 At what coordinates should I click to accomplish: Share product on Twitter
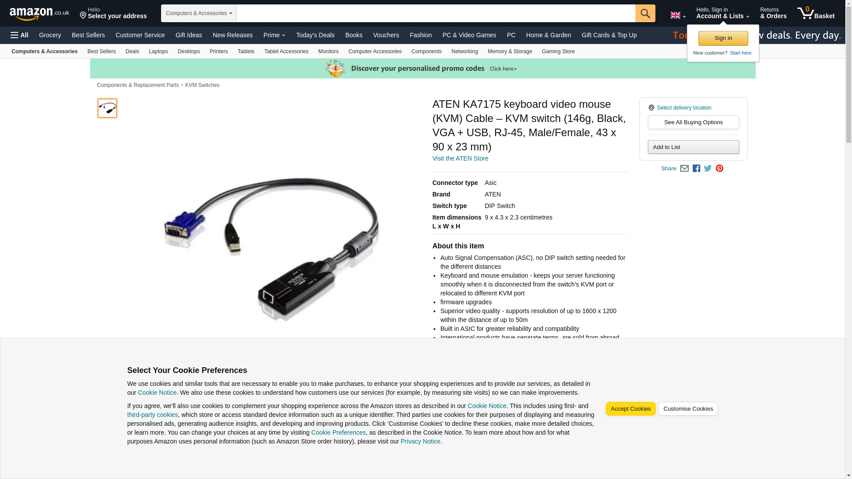(x=708, y=169)
